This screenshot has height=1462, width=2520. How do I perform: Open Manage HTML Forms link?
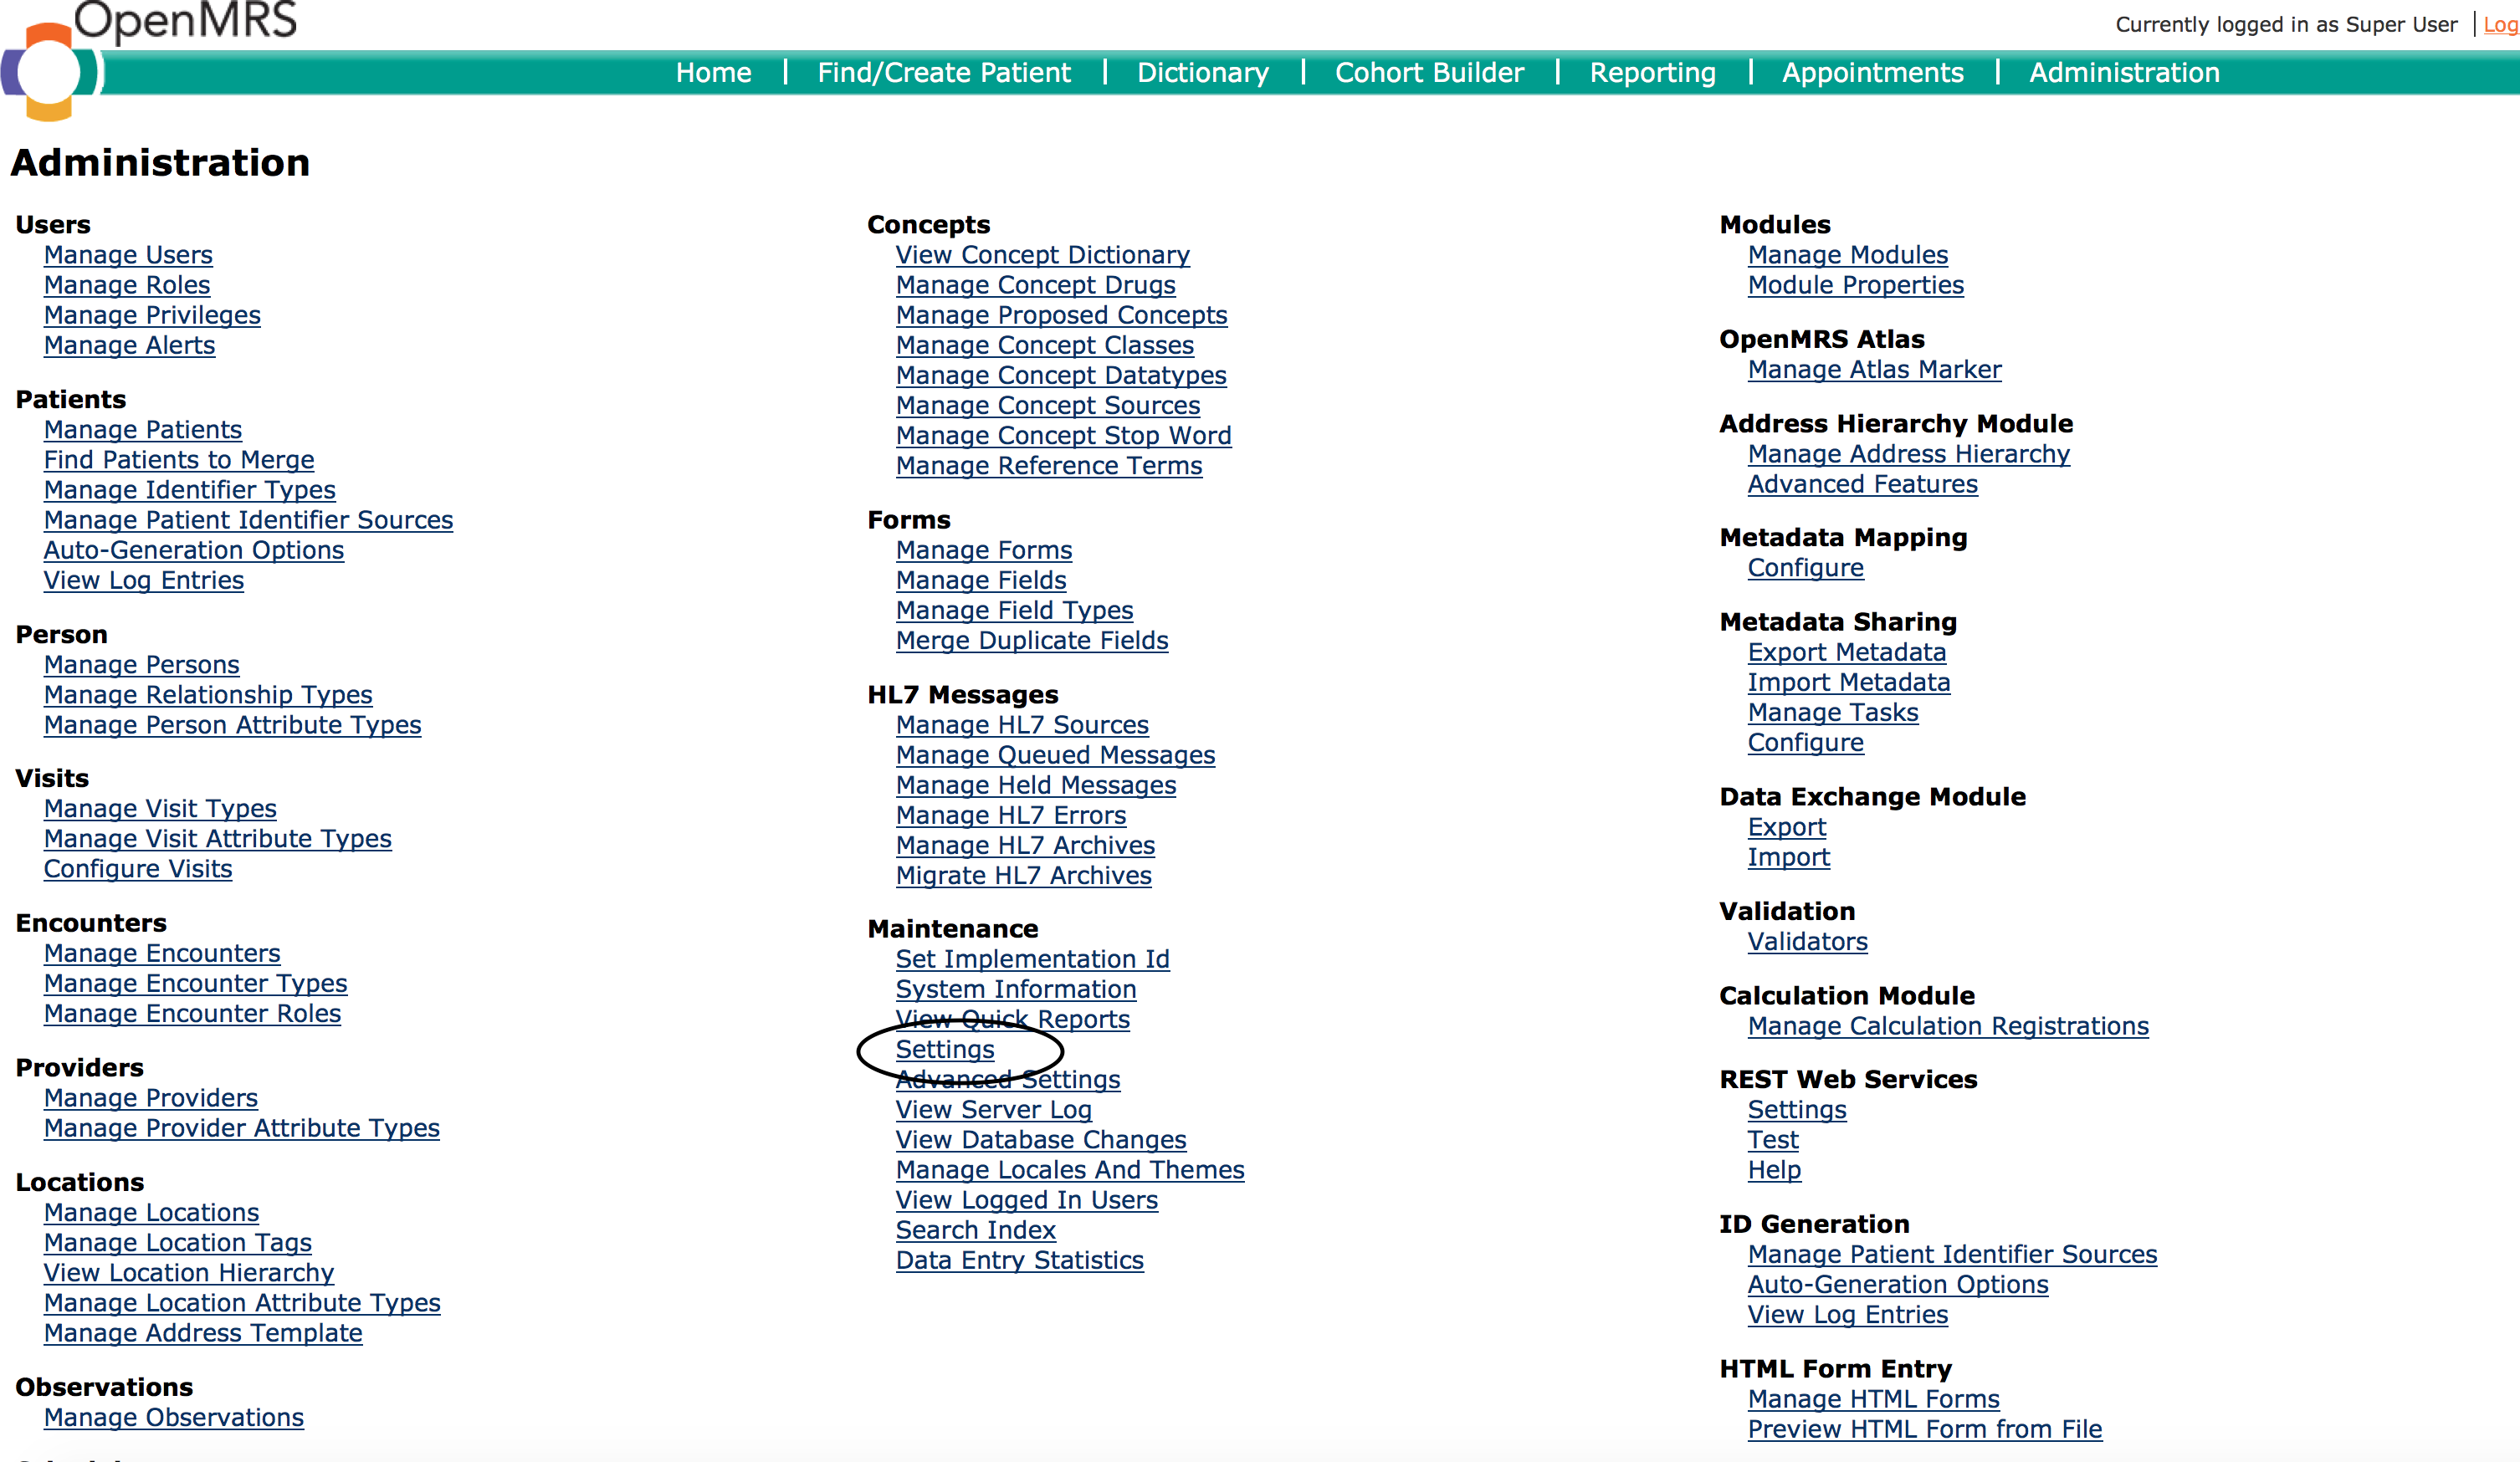1874,1400
